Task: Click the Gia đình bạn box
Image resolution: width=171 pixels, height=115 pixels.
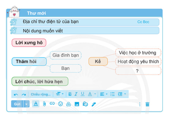Action: coord(65,55)
